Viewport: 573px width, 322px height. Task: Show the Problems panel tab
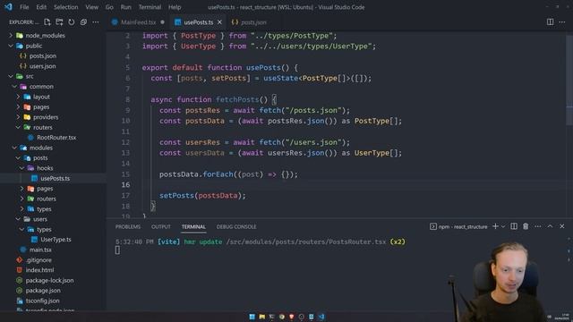(x=128, y=226)
